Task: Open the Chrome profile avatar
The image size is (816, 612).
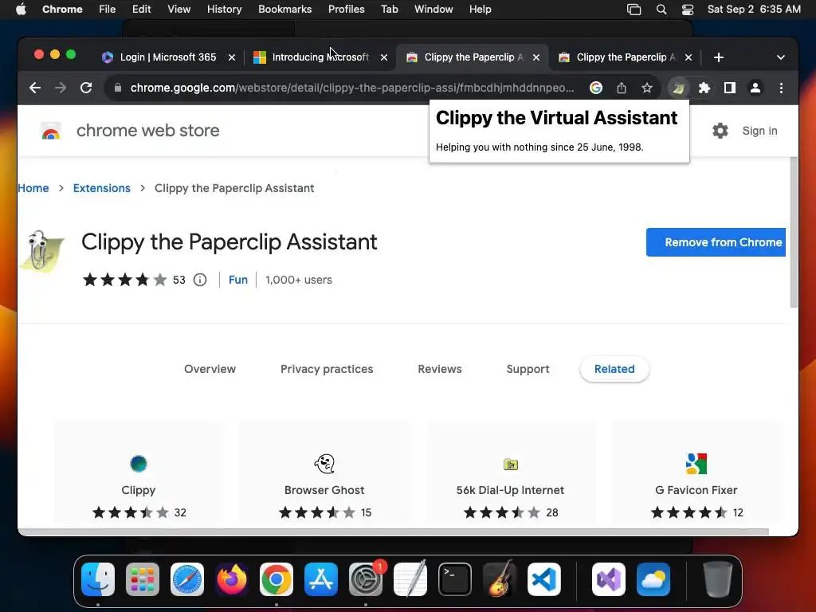Action: pyautogui.click(x=755, y=88)
